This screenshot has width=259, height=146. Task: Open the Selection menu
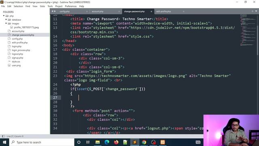pyautogui.click(x=18, y=6)
